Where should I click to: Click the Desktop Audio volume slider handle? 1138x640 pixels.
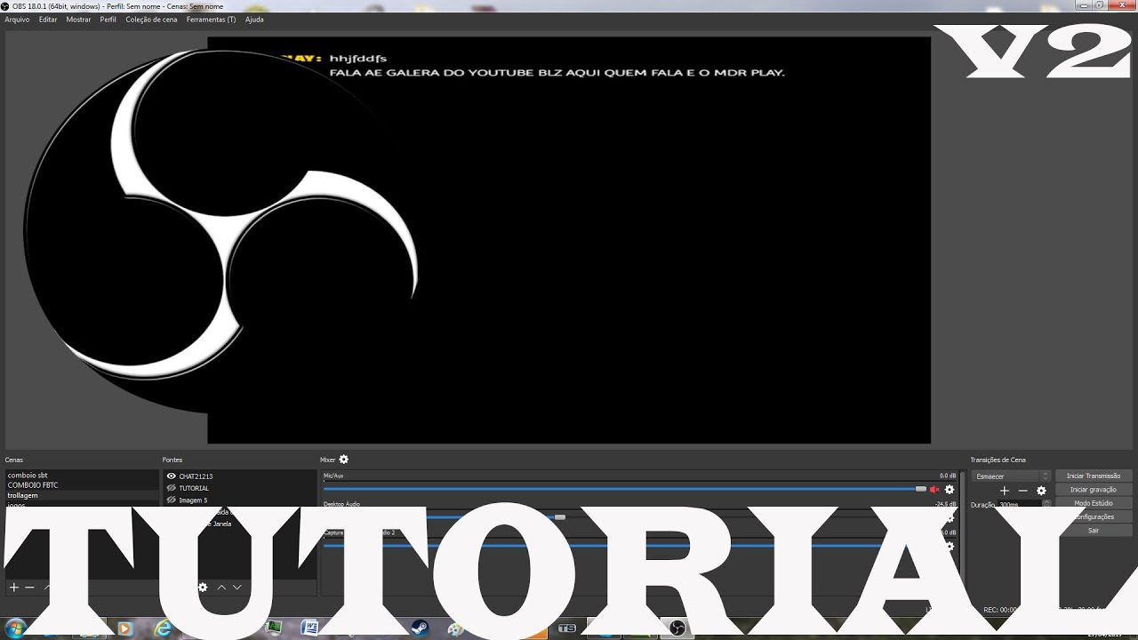(559, 517)
